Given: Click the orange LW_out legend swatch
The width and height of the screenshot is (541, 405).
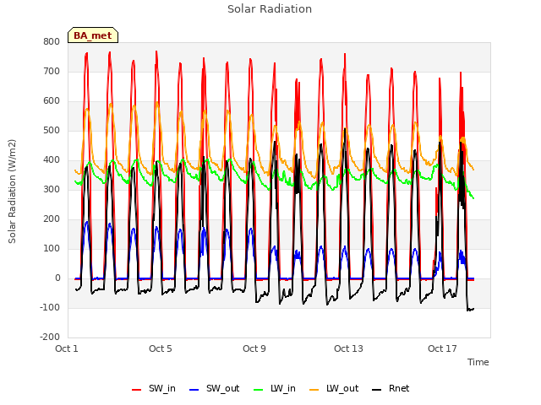Looking at the screenshot, I should click(x=314, y=390).
